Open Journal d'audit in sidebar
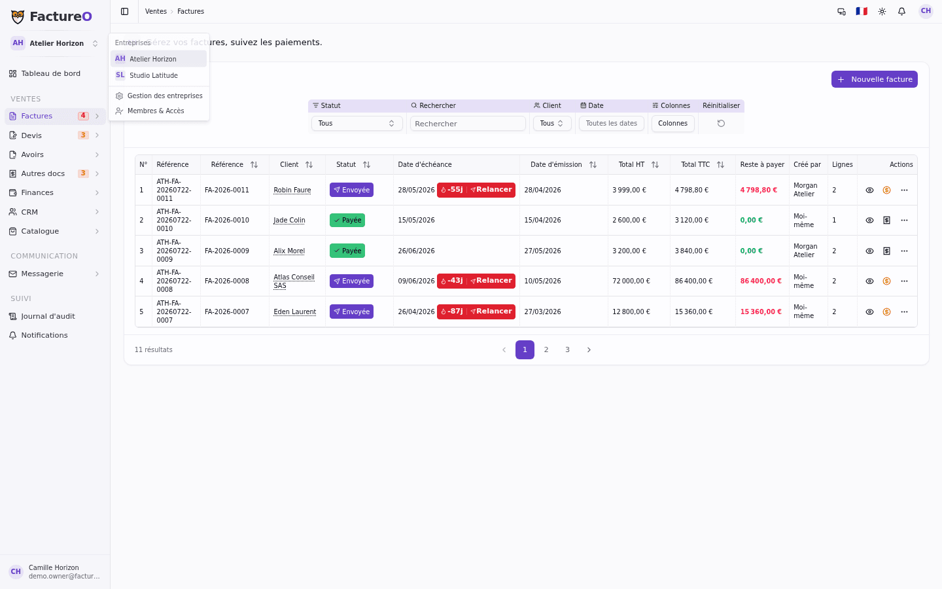This screenshot has width=942, height=589. (x=55, y=316)
